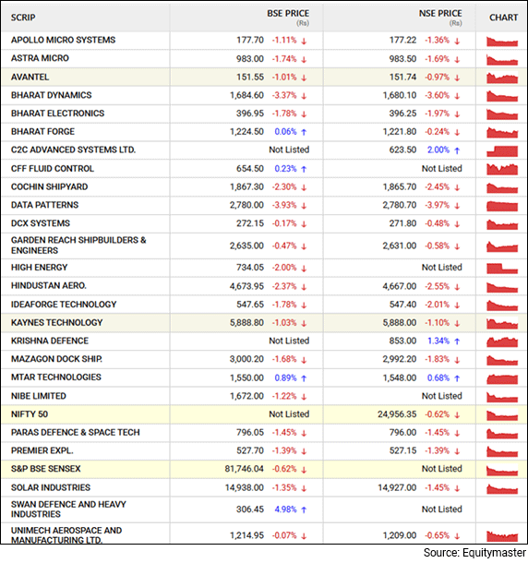Select the CHART column header
The image size is (528, 563).
coord(504,18)
